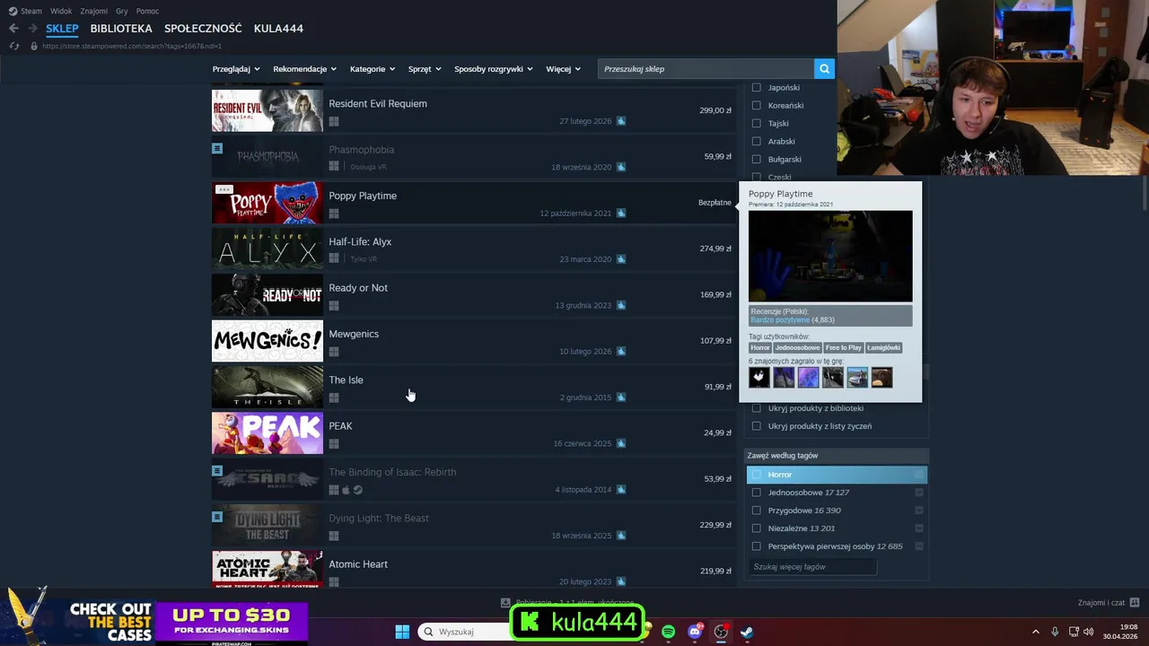1149x646 pixels.
Task: Click wishlist icon on PEAK row
Action: [x=621, y=443]
